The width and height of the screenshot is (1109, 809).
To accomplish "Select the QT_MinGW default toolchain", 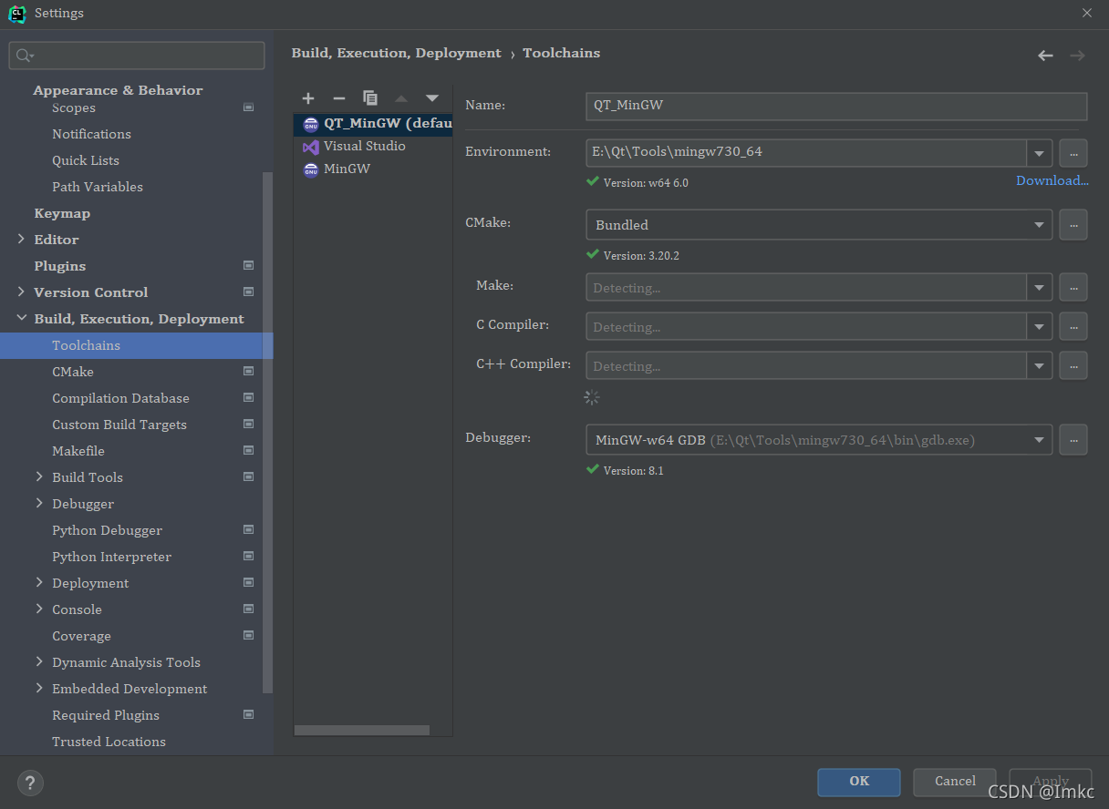I will click(x=373, y=124).
